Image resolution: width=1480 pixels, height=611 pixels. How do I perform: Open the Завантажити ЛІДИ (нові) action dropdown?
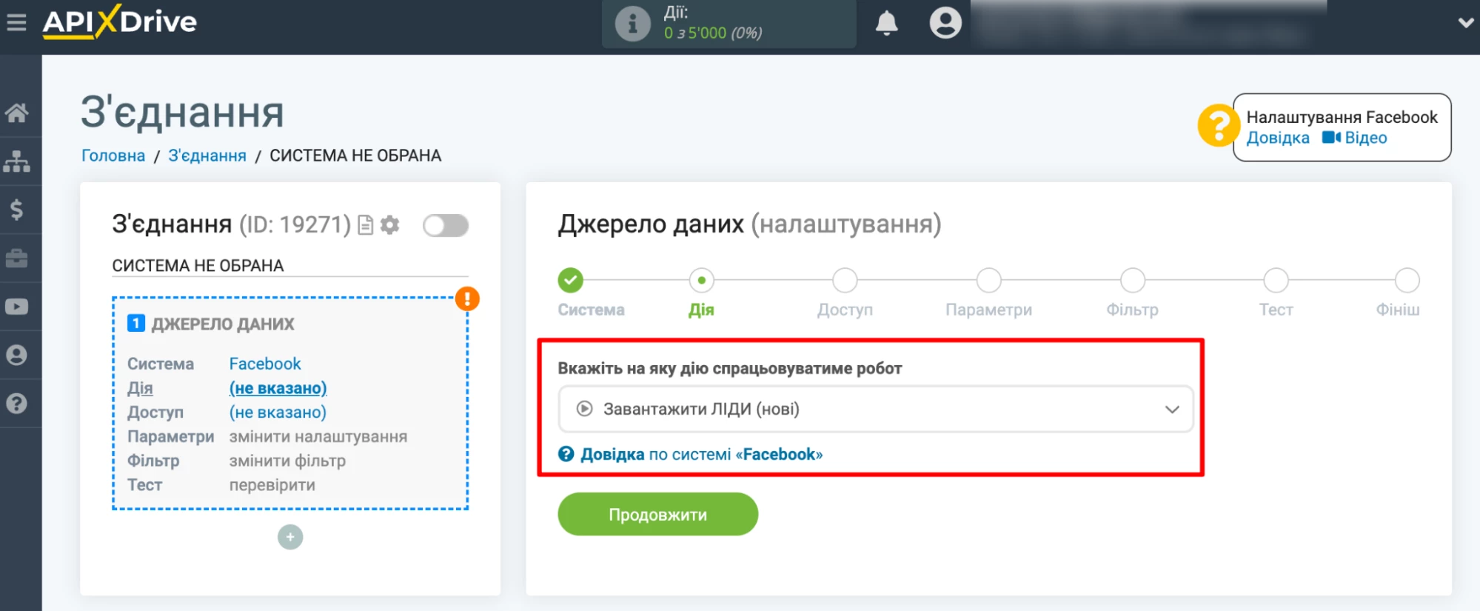pos(875,409)
